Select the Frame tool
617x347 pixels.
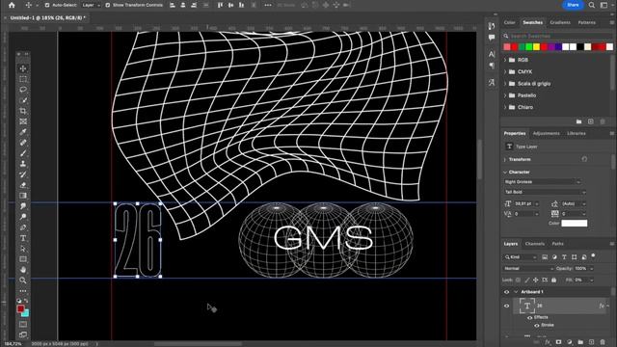click(23, 121)
